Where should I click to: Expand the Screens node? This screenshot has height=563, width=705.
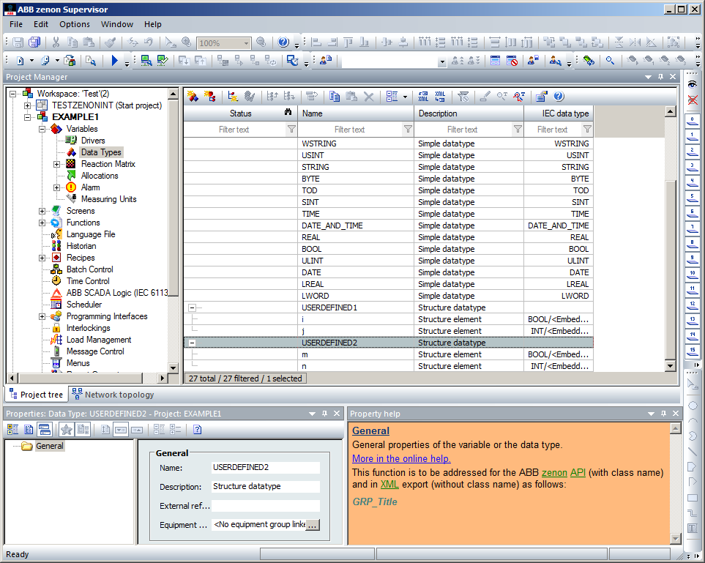point(42,211)
